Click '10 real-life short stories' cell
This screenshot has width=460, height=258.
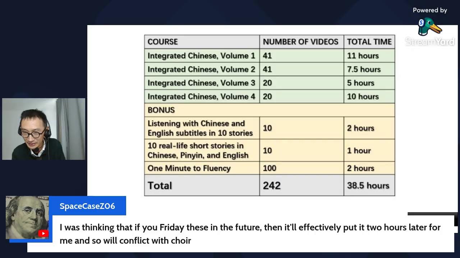tap(202, 150)
